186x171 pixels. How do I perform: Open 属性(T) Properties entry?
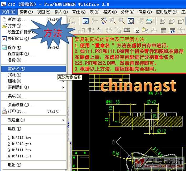[x=33, y=129]
